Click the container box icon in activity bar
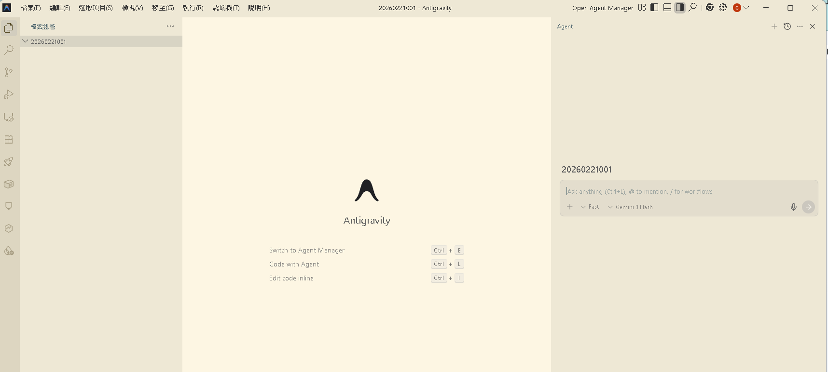Viewport: 828px width, 372px height. (9, 184)
